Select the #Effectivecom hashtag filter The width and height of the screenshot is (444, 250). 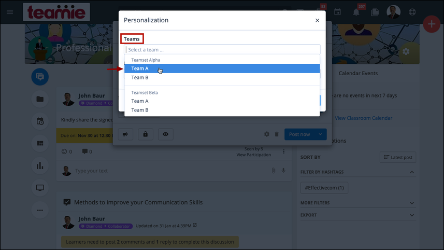click(x=324, y=188)
